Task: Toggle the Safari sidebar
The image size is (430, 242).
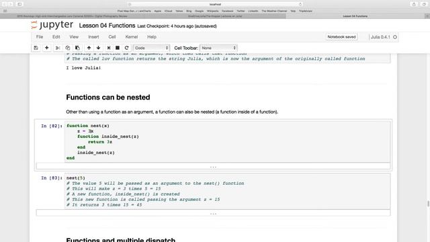Action: 19,5
